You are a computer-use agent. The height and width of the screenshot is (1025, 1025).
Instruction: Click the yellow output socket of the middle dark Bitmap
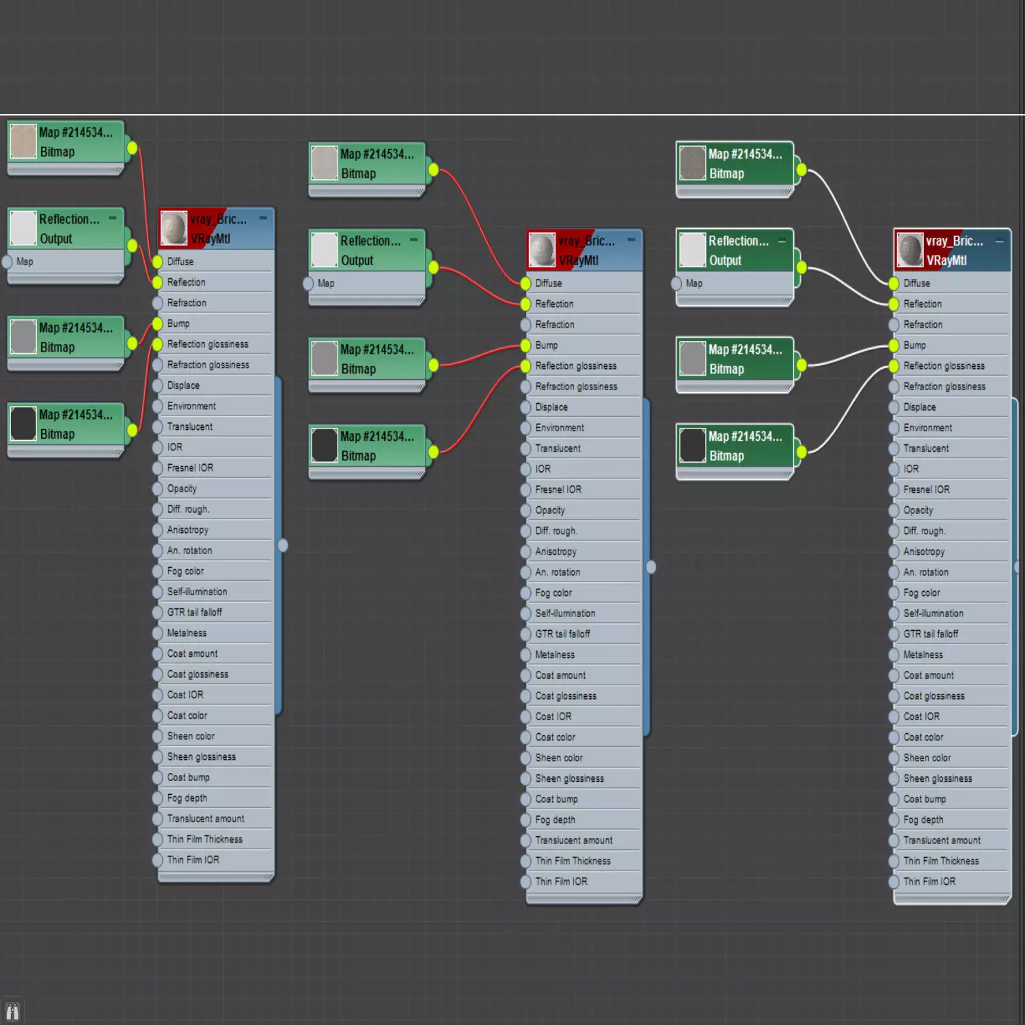(x=433, y=452)
